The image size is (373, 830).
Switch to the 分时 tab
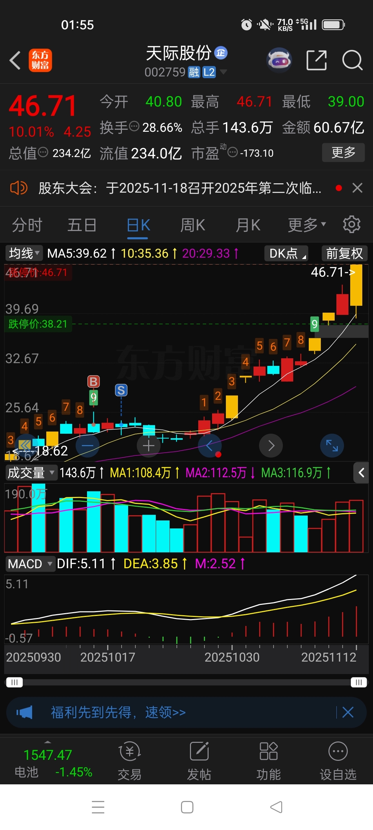pyautogui.click(x=27, y=225)
